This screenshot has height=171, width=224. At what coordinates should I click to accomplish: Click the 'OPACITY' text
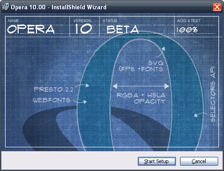149,101
